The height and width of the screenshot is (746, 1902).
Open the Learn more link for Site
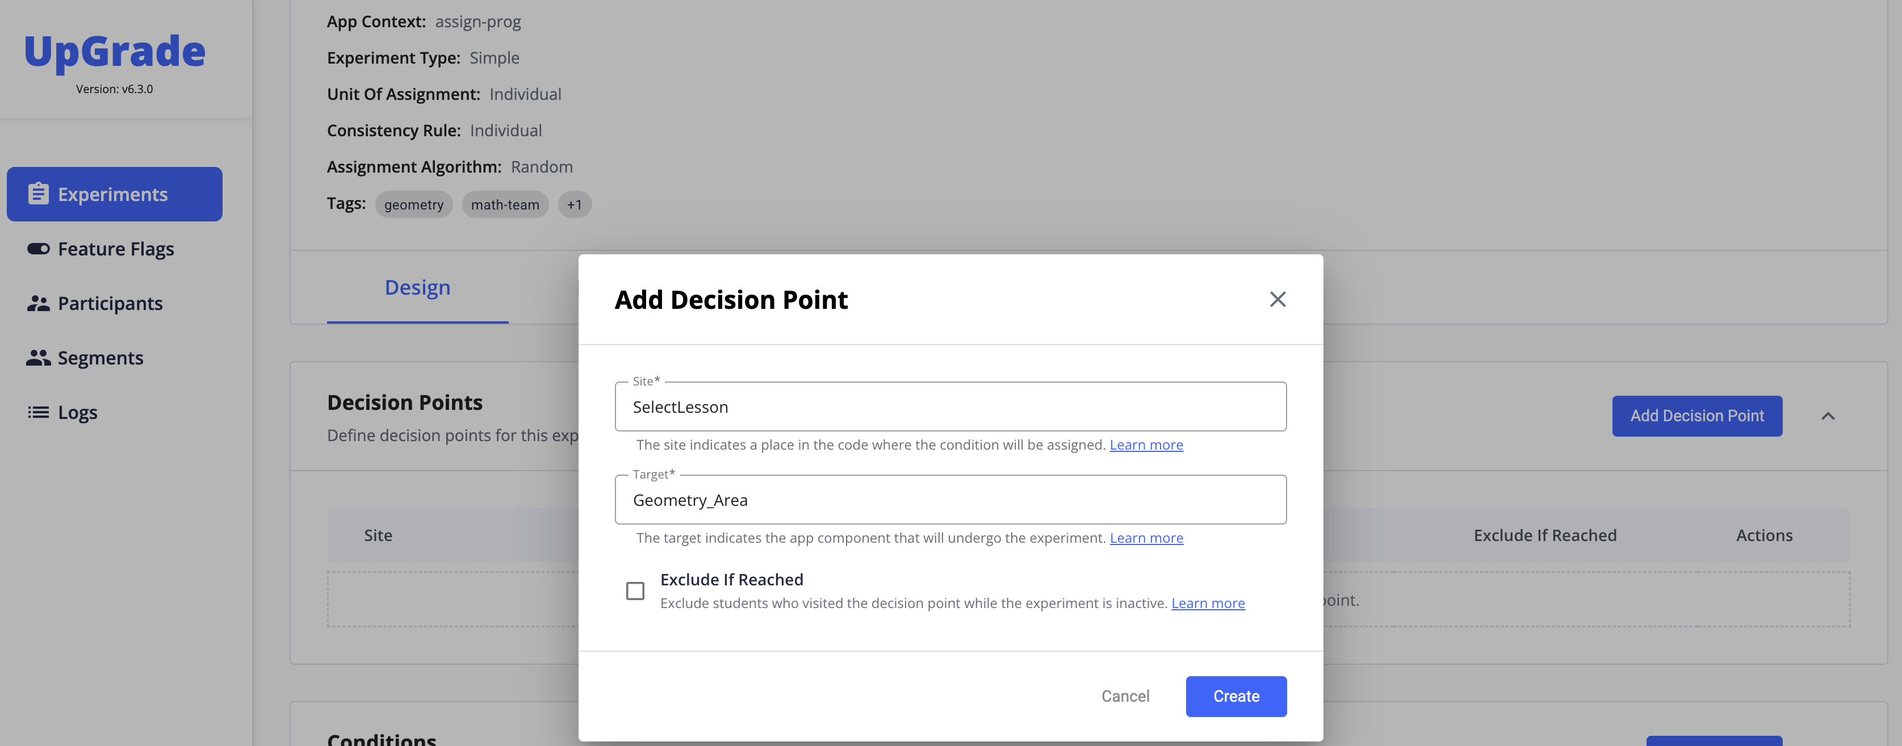[x=1146, y=445]
